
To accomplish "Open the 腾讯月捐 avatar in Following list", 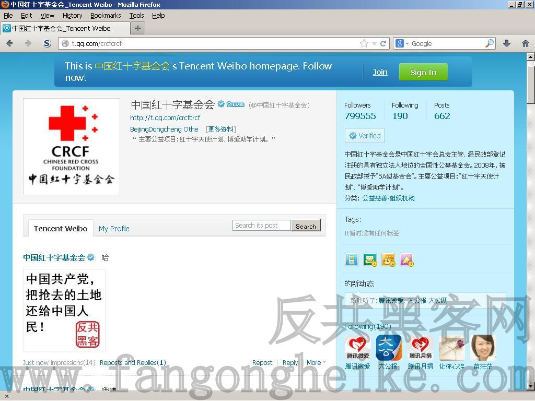I will [420, 347].
